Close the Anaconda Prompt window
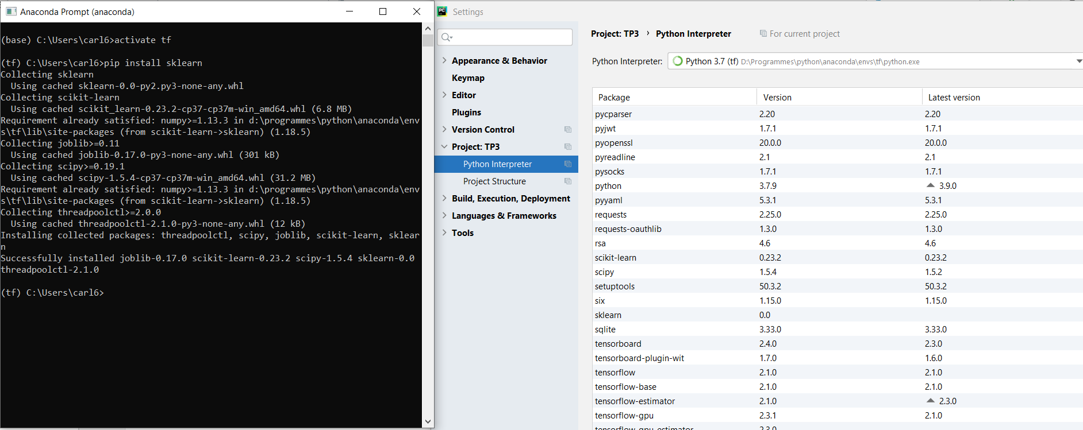This screenshot has height=430, width=1083. (417, 11)
